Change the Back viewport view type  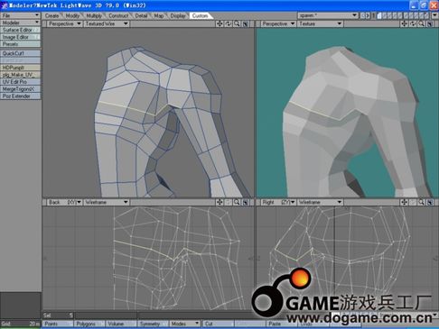tap(64, 202)
